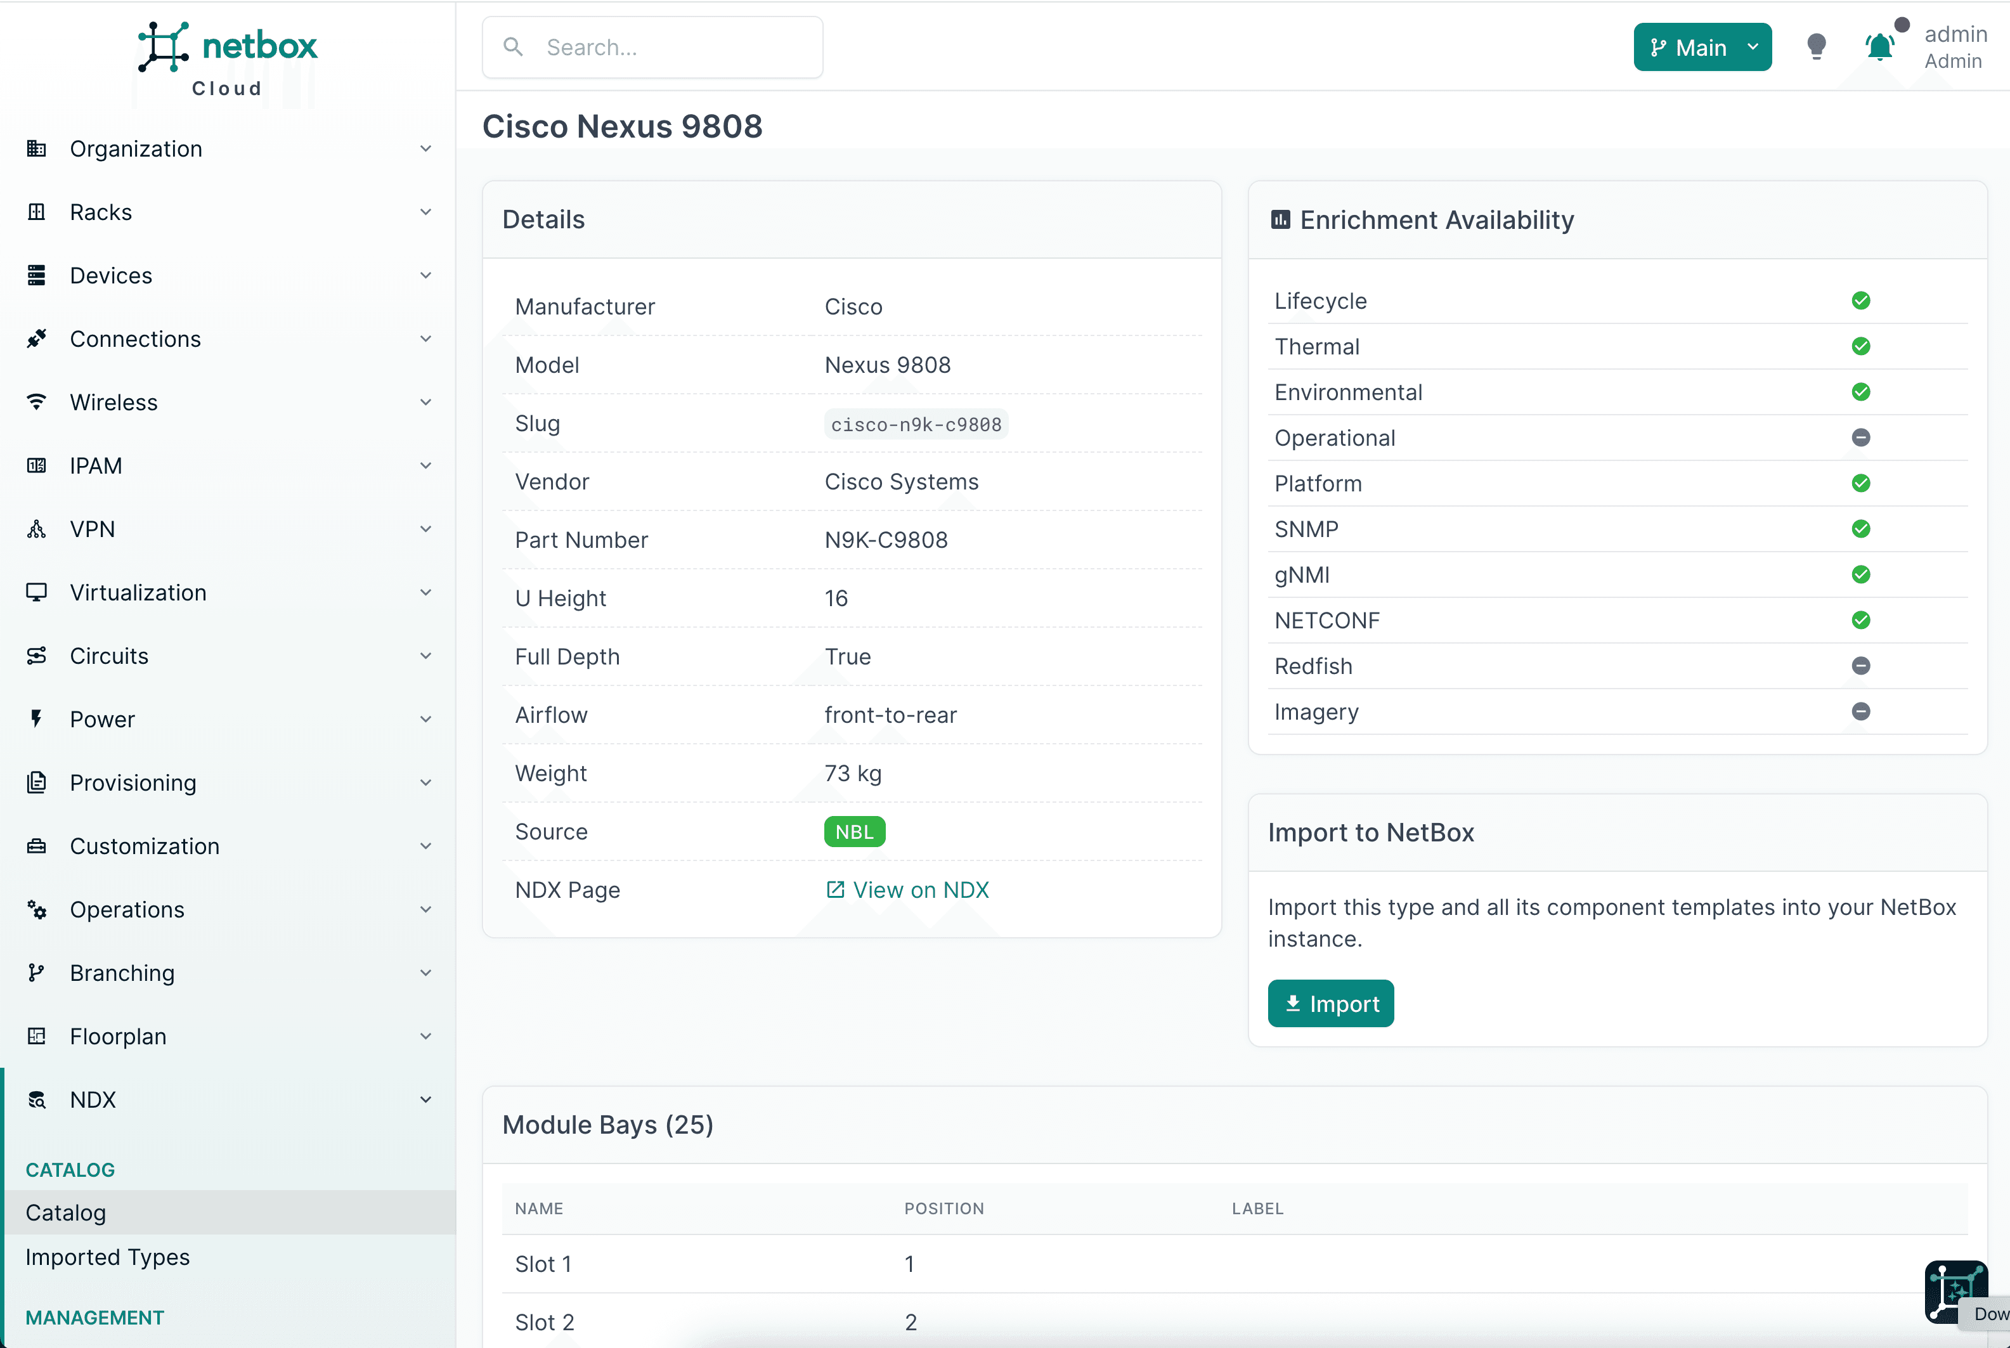Click the Airflow value front-to-rear
Viewport: 2010px width, 1348px height.
tap(891, 715)
